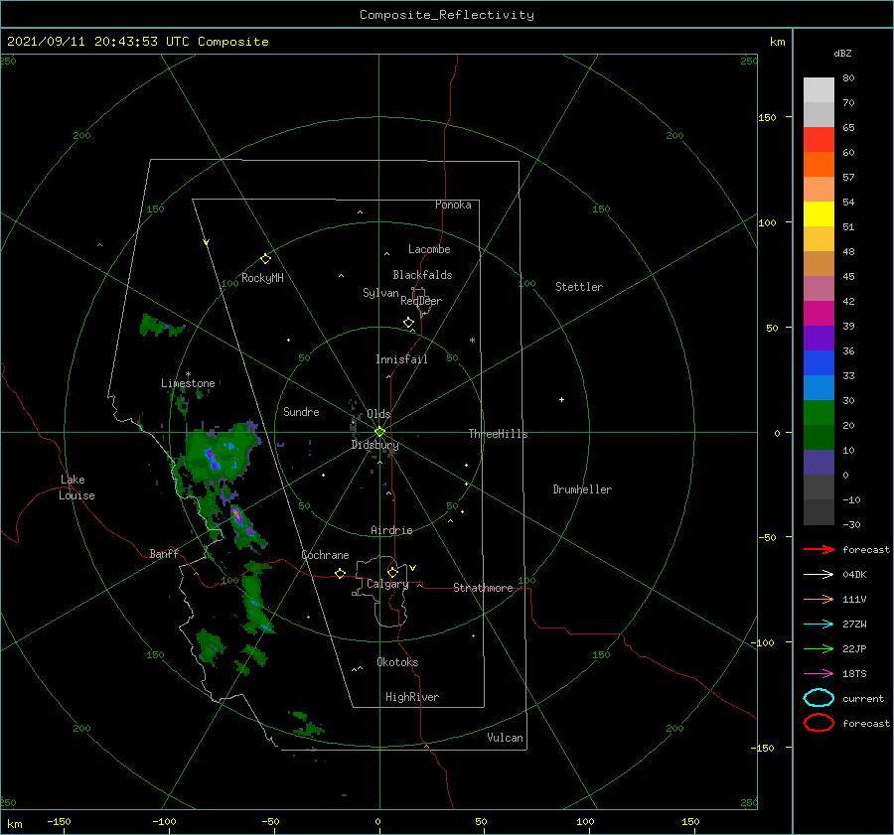Click the Airdrie city label

pyautogui.click(x=391, y=530)
